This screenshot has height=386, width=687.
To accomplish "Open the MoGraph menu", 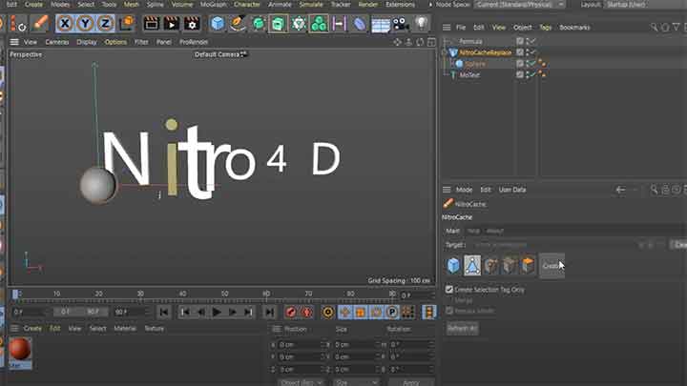I will click(214, 5).
